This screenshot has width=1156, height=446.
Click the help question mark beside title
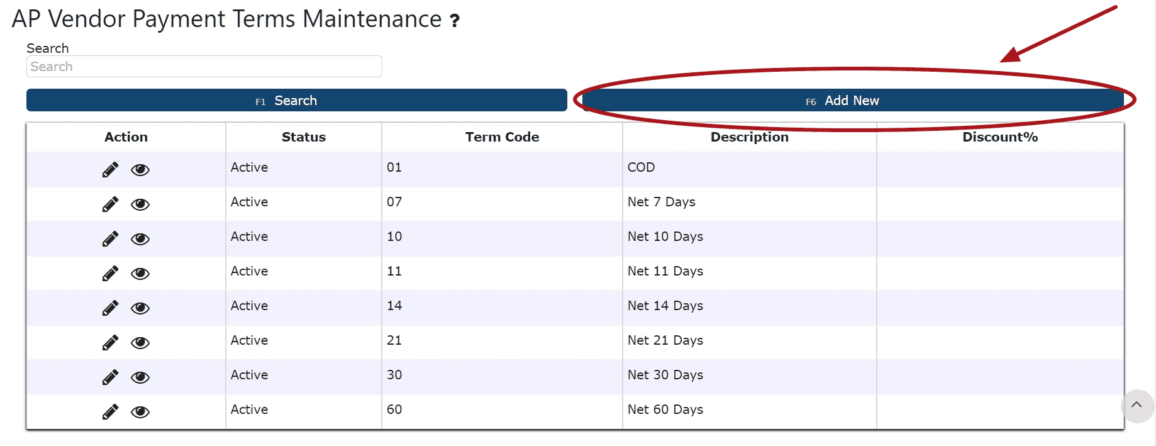[x=455, y=21]
